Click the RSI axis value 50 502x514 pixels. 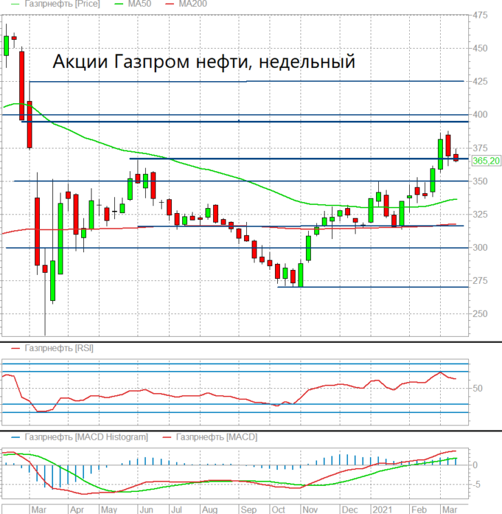pos(477,388)
